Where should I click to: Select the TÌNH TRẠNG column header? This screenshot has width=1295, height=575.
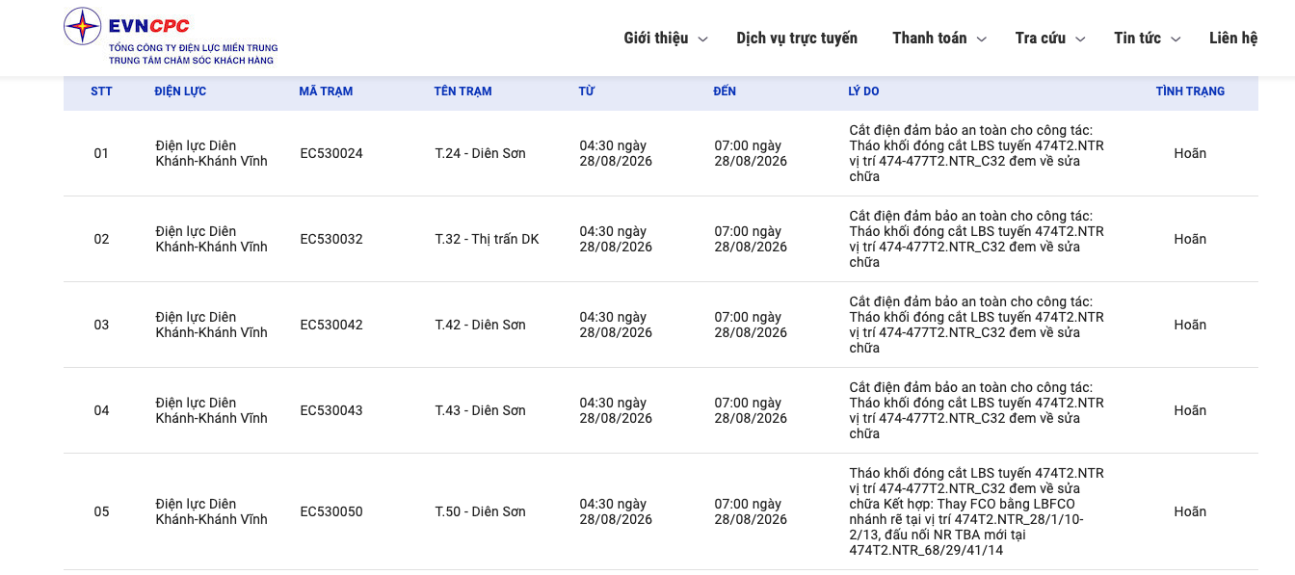(x=1190, y=91)
